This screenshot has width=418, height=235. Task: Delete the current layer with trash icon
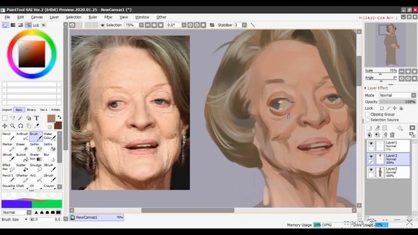392,135
